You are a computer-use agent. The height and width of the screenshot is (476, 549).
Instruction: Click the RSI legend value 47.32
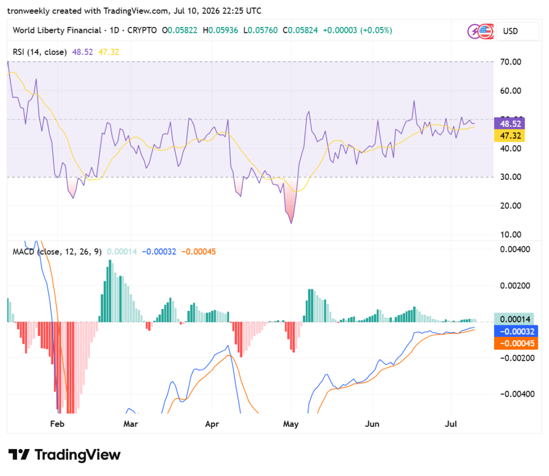108,52
